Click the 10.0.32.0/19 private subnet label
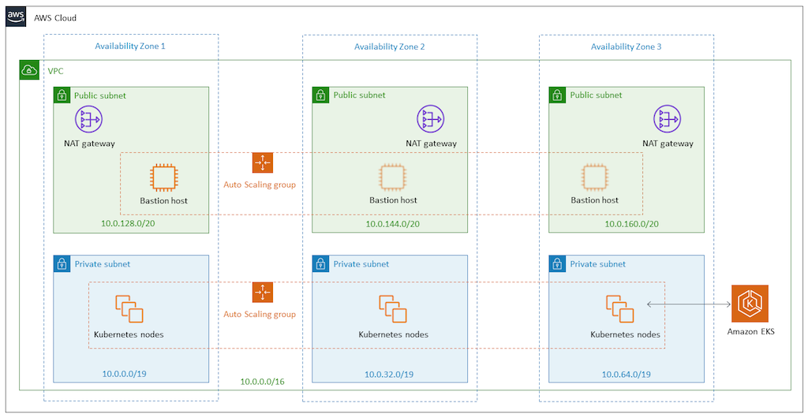Image resolution: width=808 pixels, height=418 pixels. pyautogui.click(x=389, y=374)
